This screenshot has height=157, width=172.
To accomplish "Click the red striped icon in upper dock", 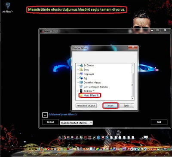I will [103, 137].
